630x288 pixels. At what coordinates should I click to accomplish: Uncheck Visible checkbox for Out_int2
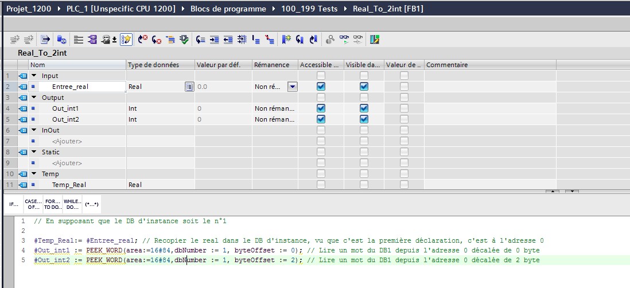click(x=364, y=119)
